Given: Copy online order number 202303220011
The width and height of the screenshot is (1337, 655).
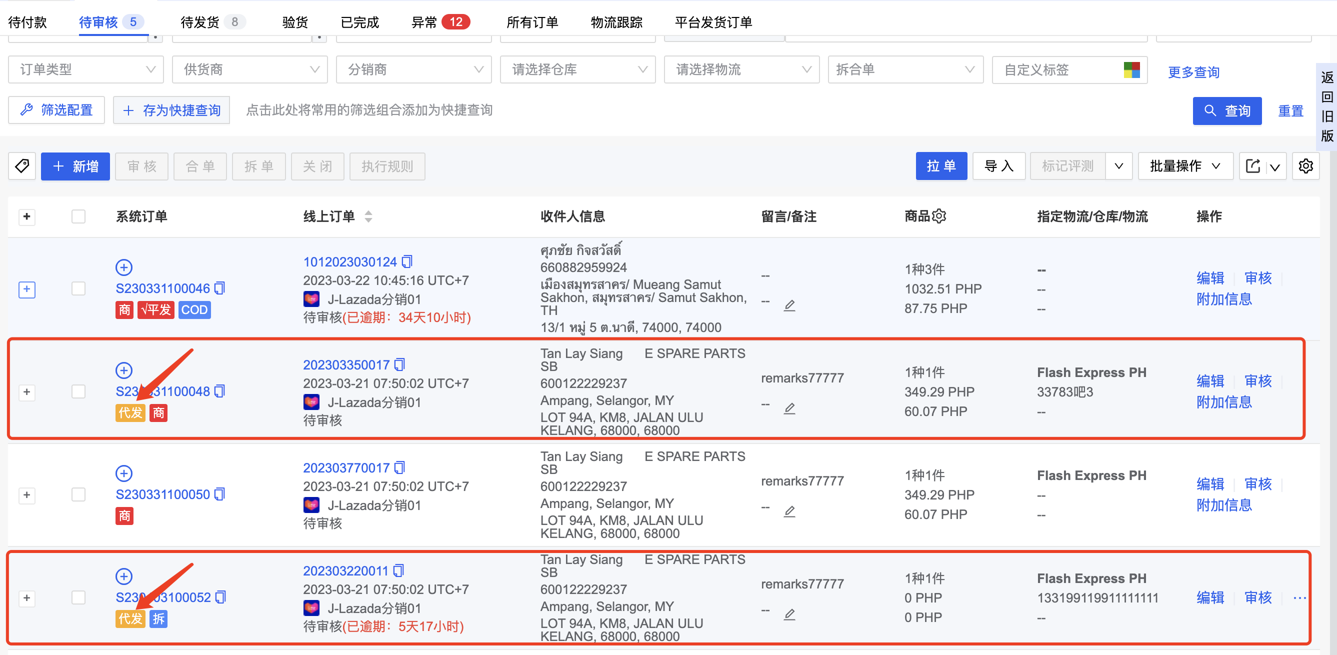Looking at the screenshot, I should click(398, 570).
